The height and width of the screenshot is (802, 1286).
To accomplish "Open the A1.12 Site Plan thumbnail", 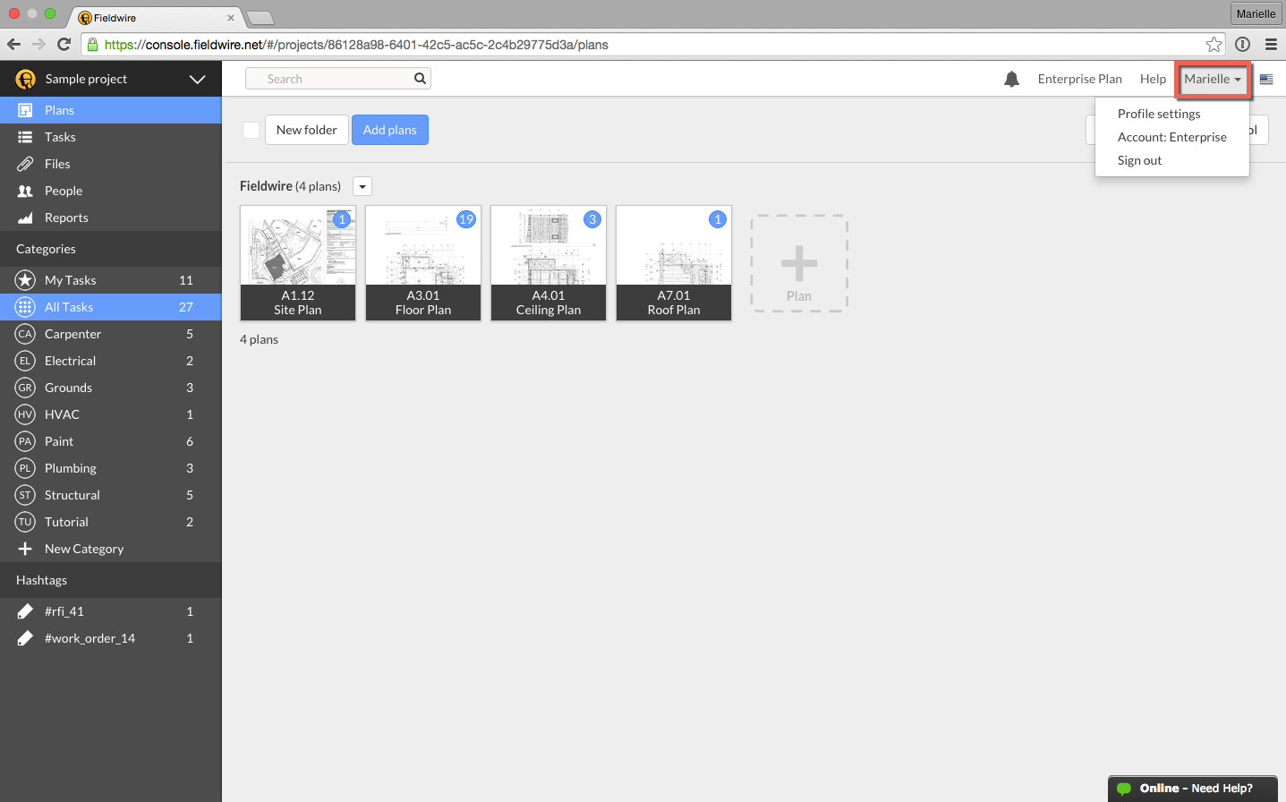I will (298, 263).
